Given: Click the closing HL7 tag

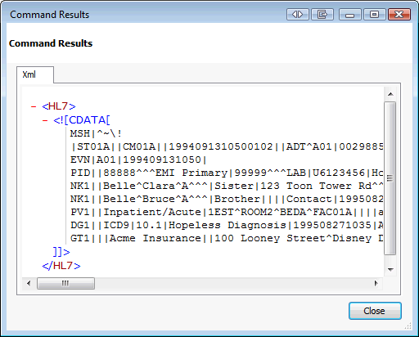Looking at the screenshot, I should pyautogui.click(x=61, y=266).
